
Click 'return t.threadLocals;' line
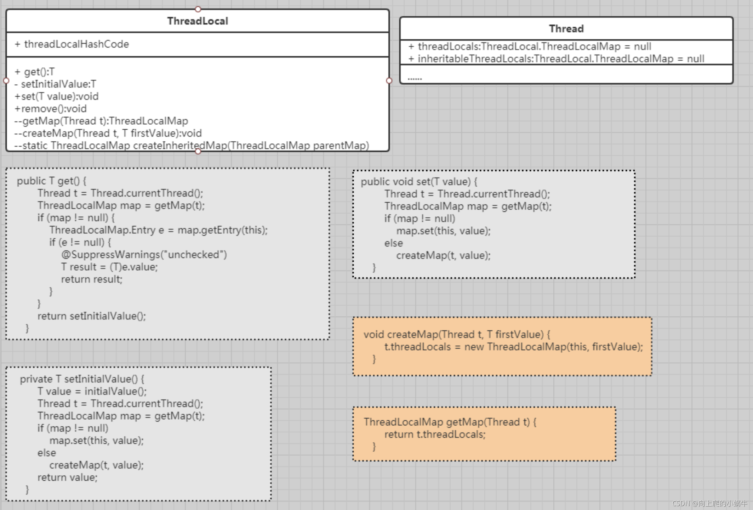[435, 435]
